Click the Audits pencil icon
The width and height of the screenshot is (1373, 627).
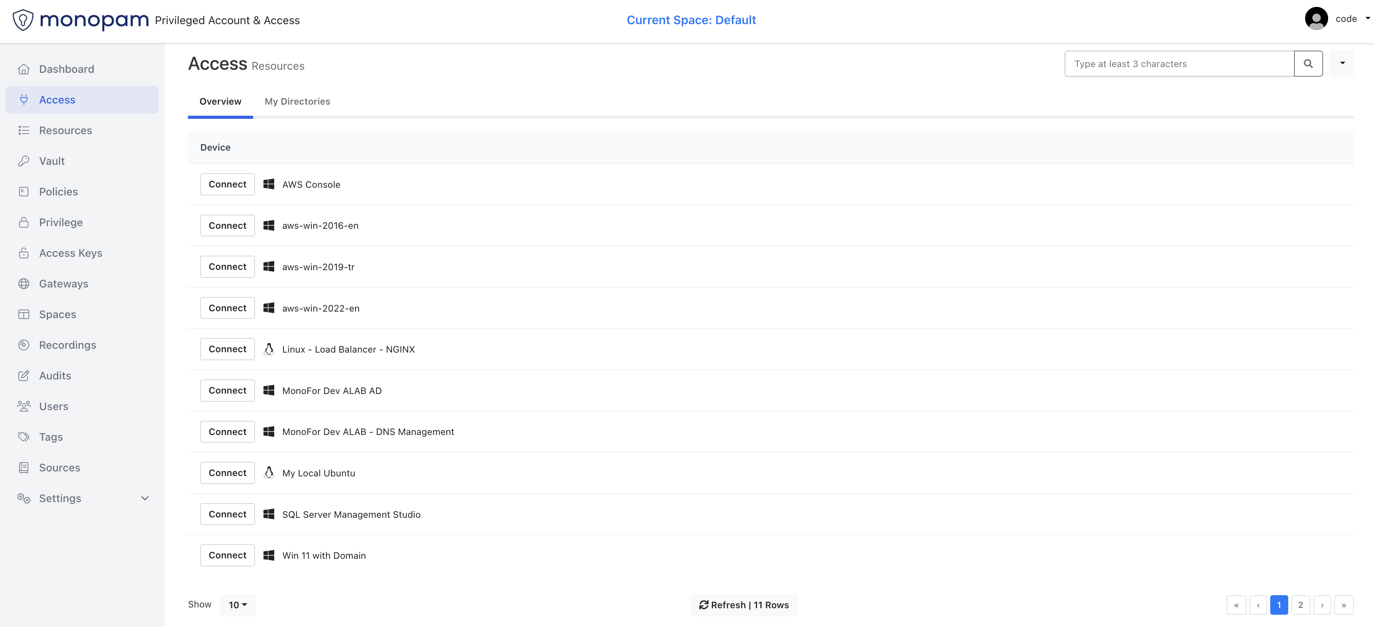click(23, 376)
